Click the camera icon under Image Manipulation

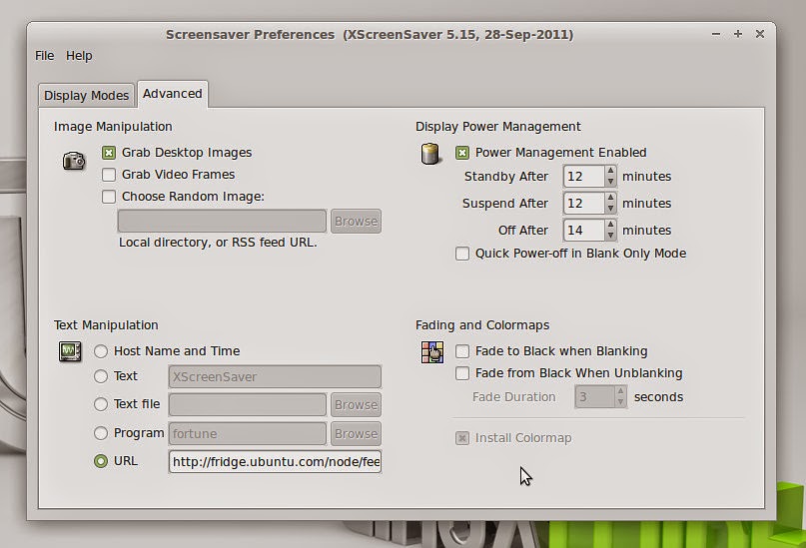tap(74, 161)
